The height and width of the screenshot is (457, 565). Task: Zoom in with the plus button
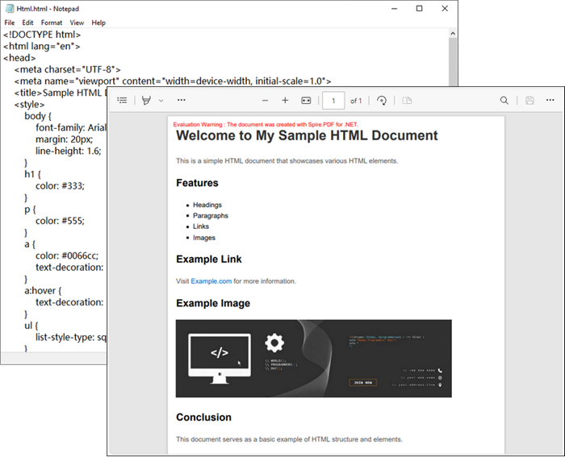(285, 101)
